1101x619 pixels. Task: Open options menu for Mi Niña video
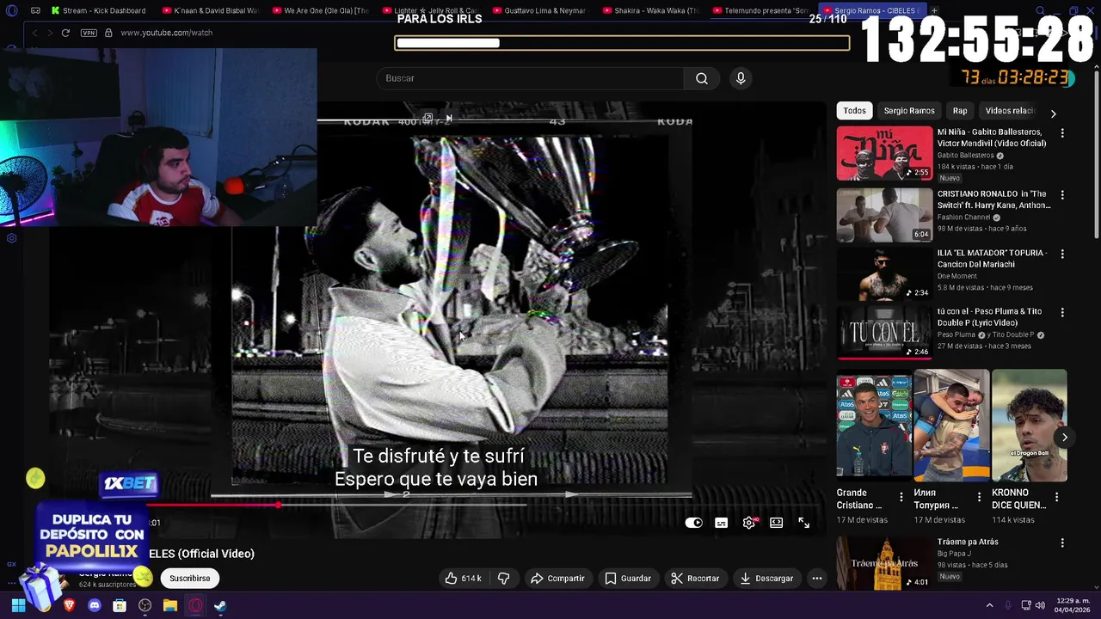point(1062,133)
